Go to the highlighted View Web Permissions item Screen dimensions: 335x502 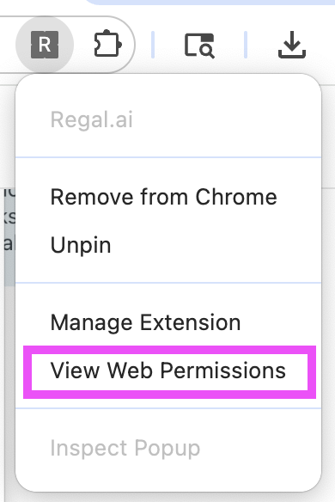168,370
